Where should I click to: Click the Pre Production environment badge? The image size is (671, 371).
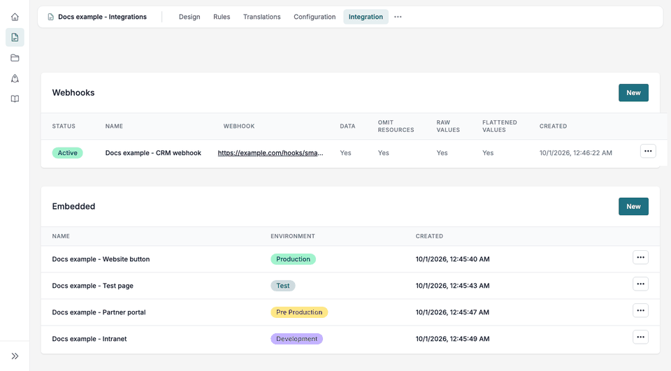[299, 312]
